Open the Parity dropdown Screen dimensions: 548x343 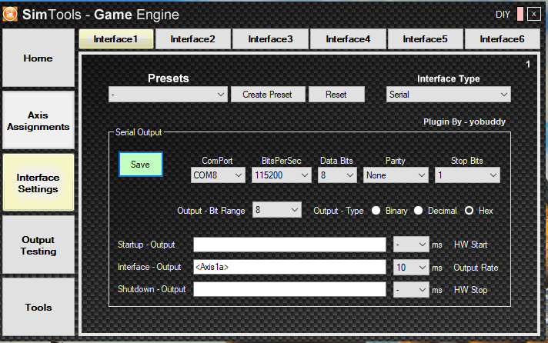point(396,175)
